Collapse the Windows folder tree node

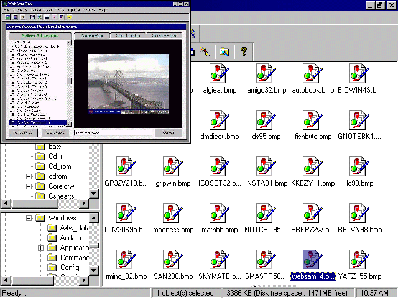point(29,218)
